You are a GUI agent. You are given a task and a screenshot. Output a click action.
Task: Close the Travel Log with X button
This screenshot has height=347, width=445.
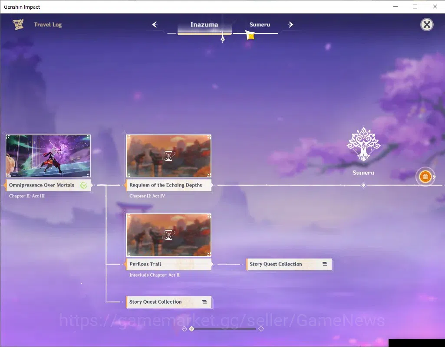(427, 25)
